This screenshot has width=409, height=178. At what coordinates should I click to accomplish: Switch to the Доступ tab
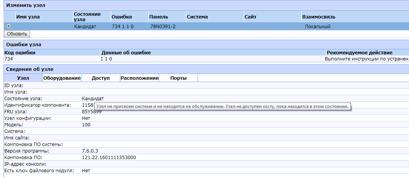click(101, 78)
